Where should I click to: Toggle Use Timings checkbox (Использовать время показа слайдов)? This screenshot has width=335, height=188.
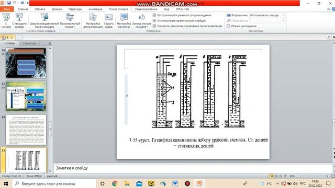(154, 20)
